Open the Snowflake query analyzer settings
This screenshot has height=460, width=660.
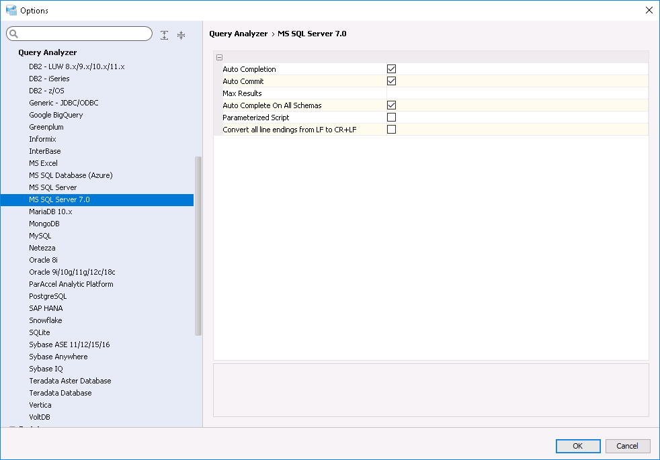pyautogui.click(x=45, y=320)
